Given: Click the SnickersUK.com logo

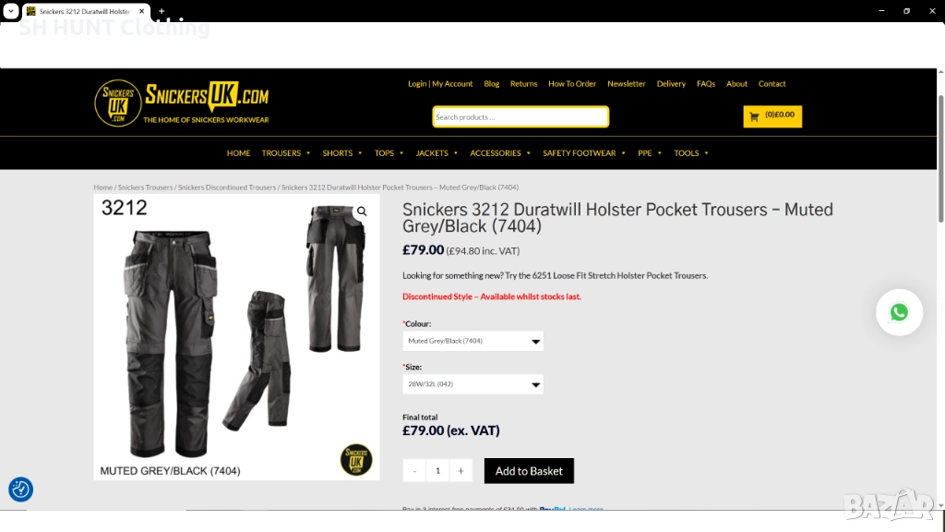Looking at the screenshot, I should point(182,103).
